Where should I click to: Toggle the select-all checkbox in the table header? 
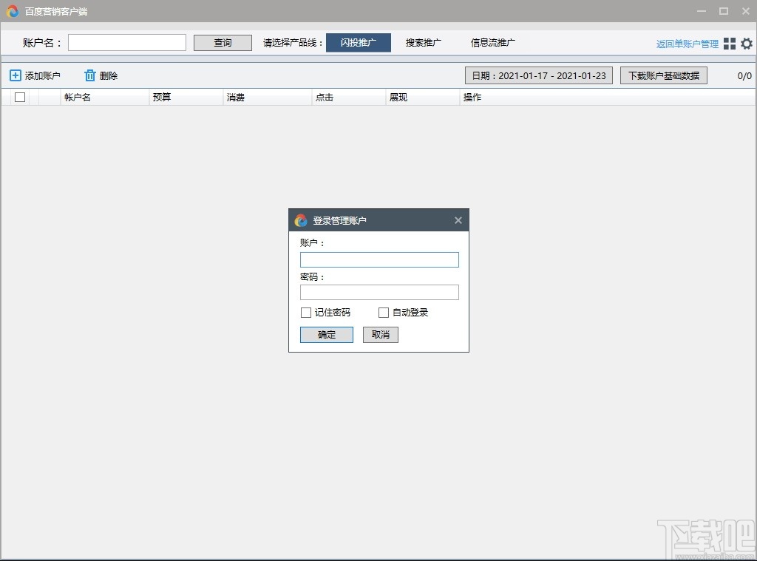[x=19, y=97]
